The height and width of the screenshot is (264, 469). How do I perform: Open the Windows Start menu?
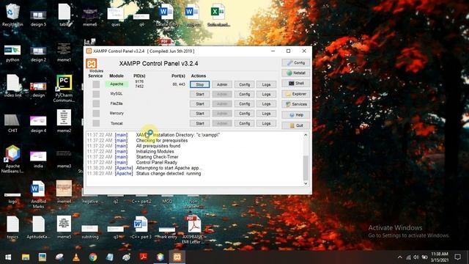coord(8,257)
